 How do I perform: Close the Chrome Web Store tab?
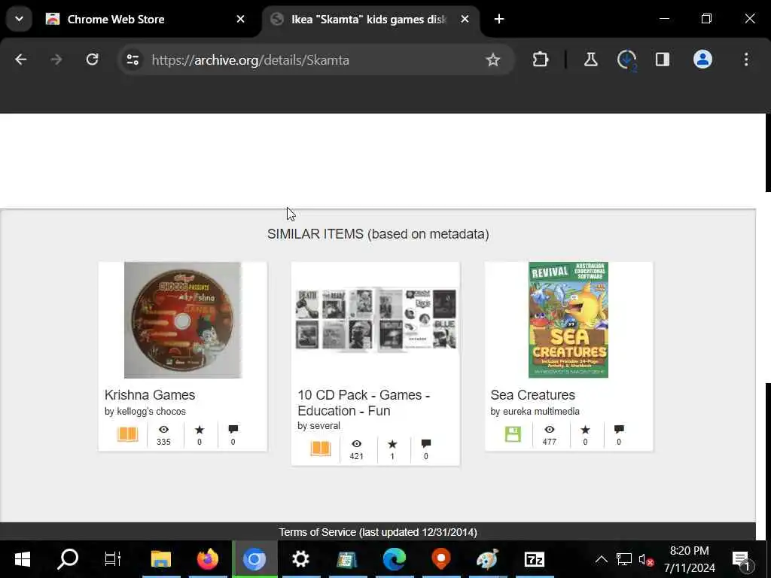tap(240, 19)
